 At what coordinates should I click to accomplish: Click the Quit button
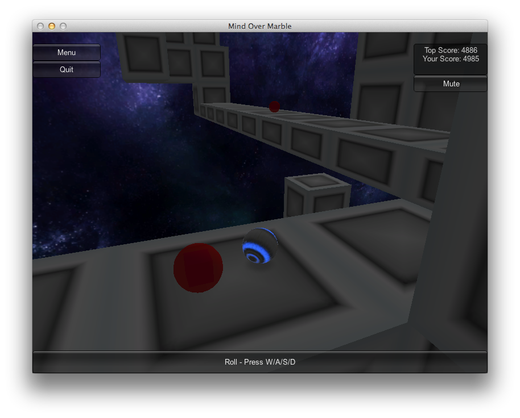pos(67,69)
